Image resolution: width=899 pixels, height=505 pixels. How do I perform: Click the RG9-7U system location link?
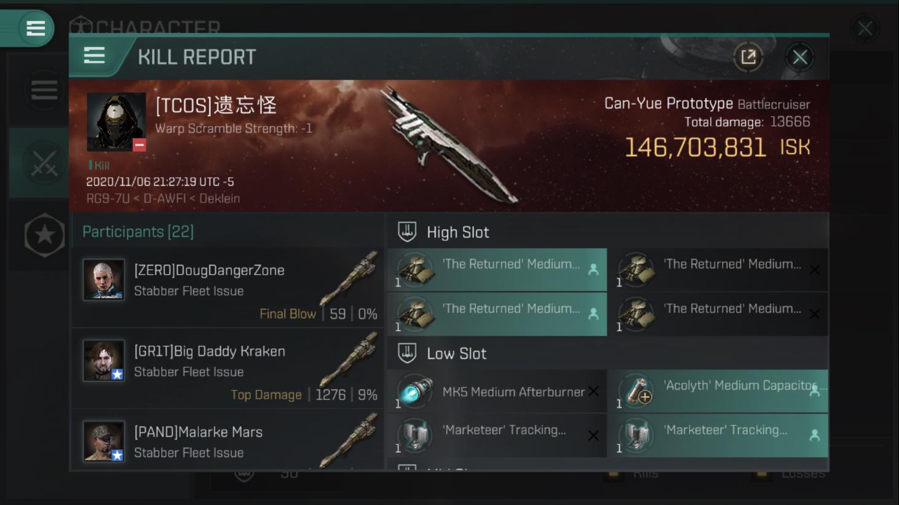pos(108,198)
